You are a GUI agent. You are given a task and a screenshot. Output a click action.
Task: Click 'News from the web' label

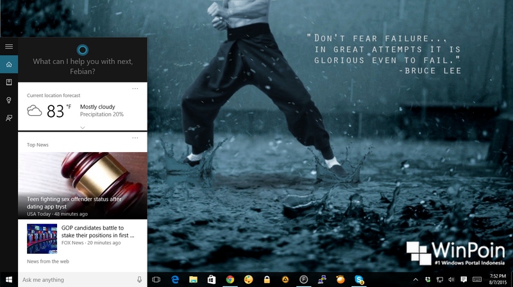tap(47, 261)
